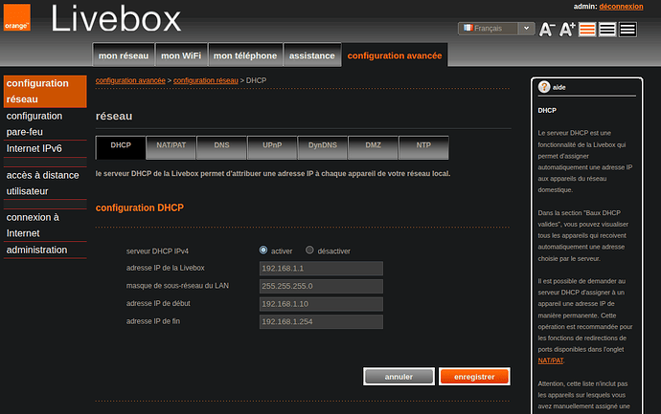Viewport: 661px width, 414px height.
Task: Switch to the UPnP sub-tab
Action: (272, 147)
